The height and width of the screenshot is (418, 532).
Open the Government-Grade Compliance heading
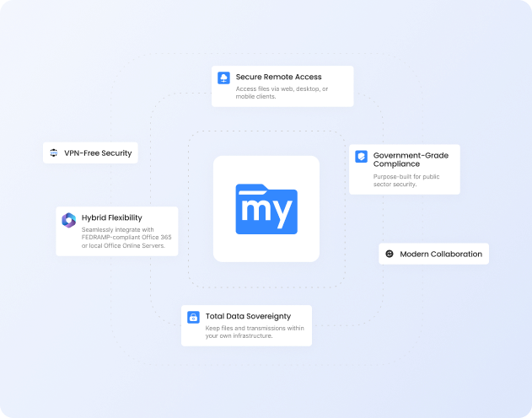pos(411,159)
